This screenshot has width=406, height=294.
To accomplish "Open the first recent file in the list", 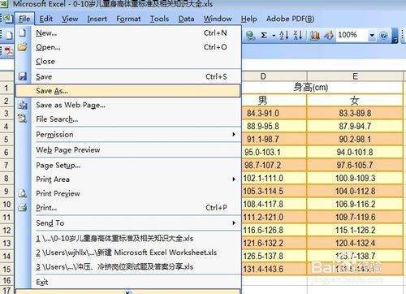I will point(127,239).
